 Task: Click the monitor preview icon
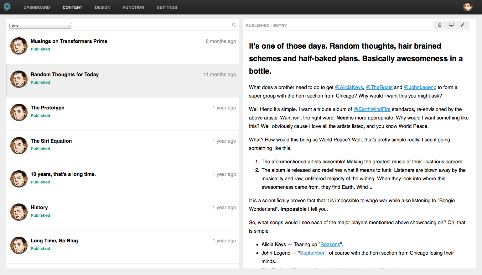pos(451,25)
